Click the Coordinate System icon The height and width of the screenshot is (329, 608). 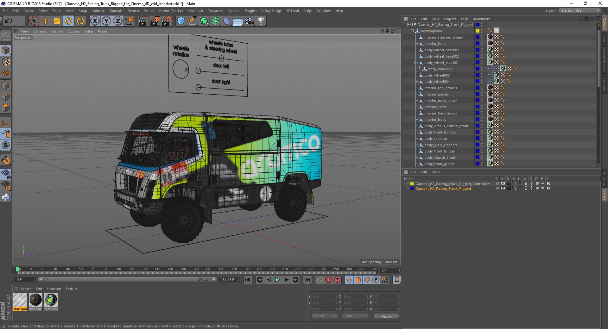130,21
